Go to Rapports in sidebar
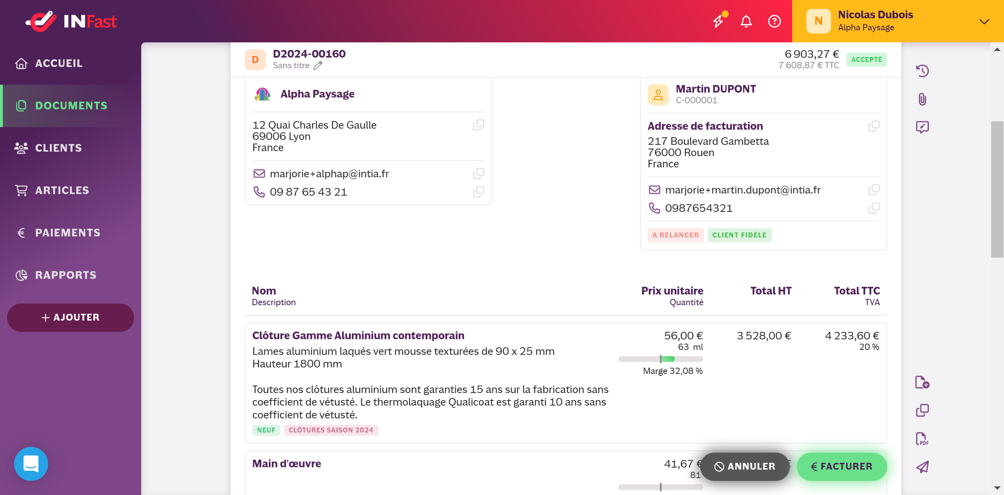This screenshot has height=495, width=1004. pyautogui.click(x=65, y=275)
